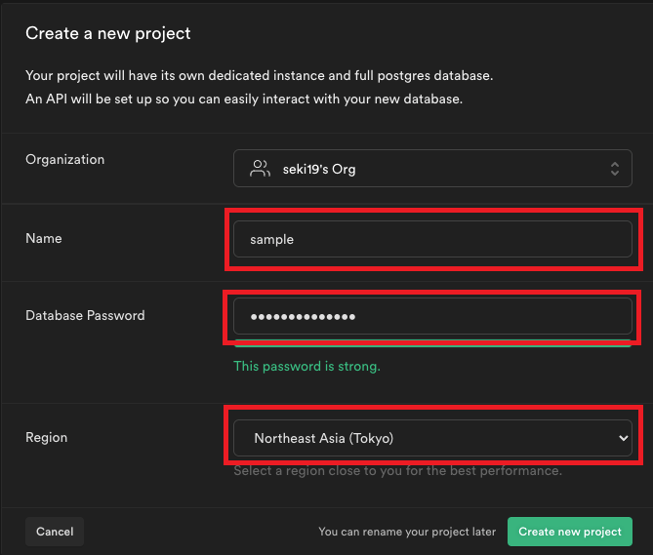Click the "Region" field label
The height and width of the screenshot is (555, 653).
click(46, 437)
